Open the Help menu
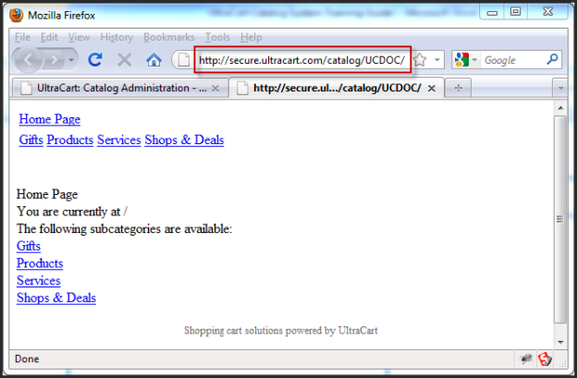This screenshot has width=577, height=378. tap(251, 37)
